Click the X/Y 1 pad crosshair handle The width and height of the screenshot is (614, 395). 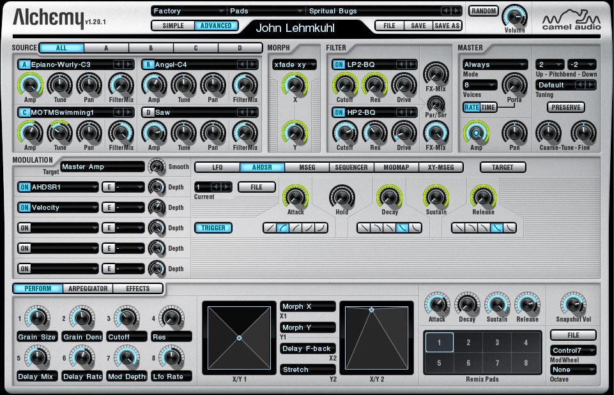[x=239, y=338]
